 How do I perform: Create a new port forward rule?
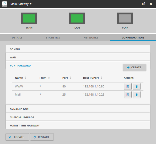pos(135,67)
